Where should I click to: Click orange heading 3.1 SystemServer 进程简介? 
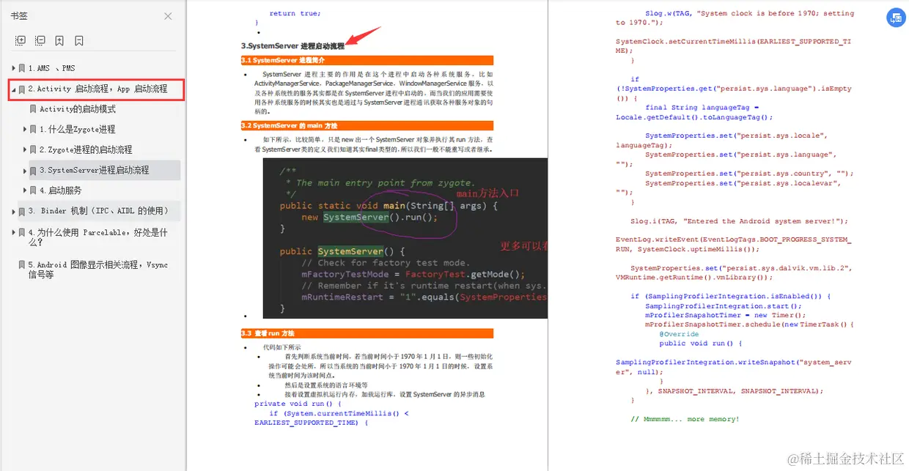(x=367, y=60)
